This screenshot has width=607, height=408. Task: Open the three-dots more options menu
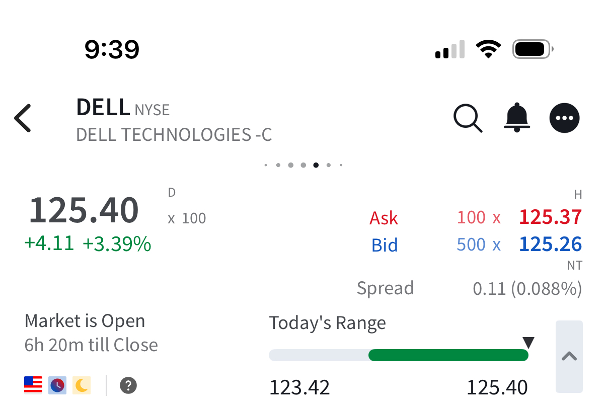[x=564, y=118]
